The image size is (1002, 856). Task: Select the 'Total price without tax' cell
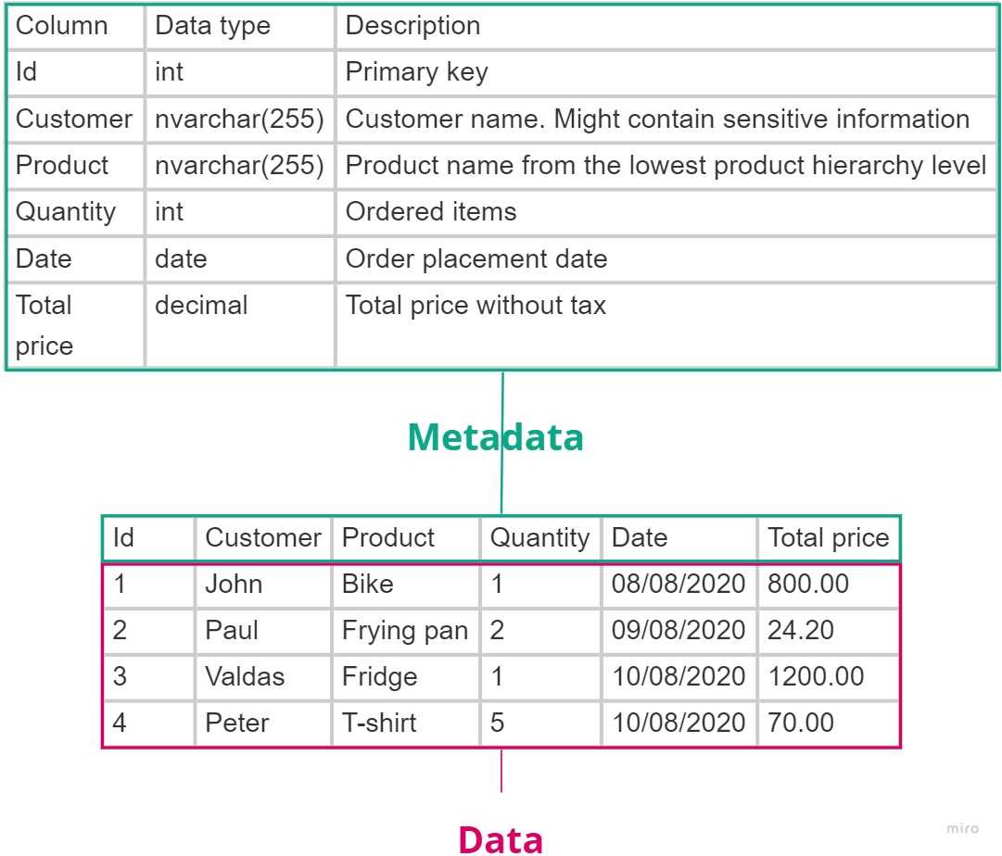coord(666,325)
